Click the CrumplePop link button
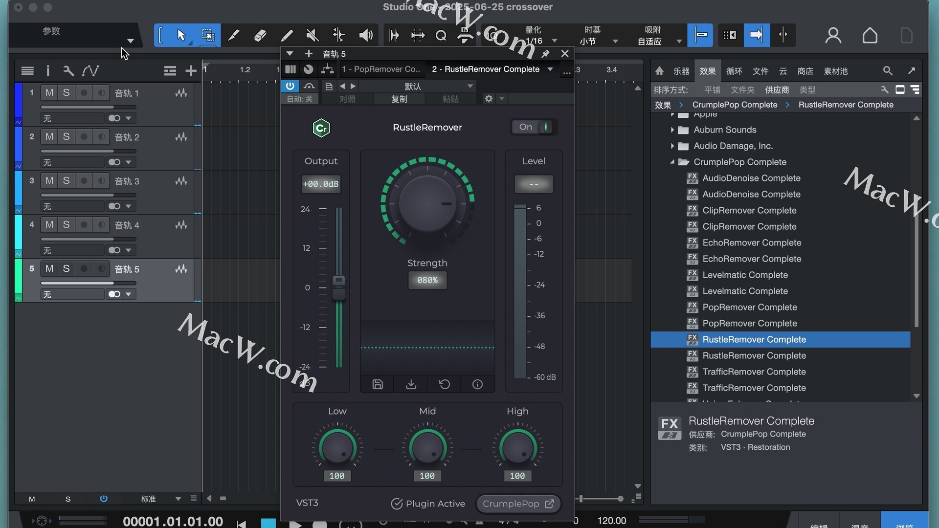This screenshot has width=939, height=528. click(518, 504)
